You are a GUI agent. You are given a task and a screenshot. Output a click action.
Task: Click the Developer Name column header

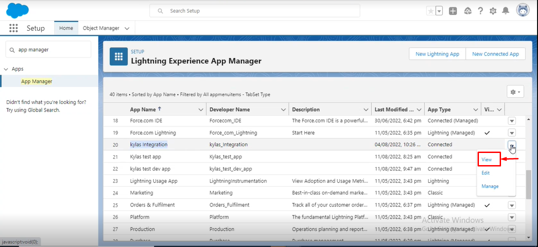click(230, 109)
